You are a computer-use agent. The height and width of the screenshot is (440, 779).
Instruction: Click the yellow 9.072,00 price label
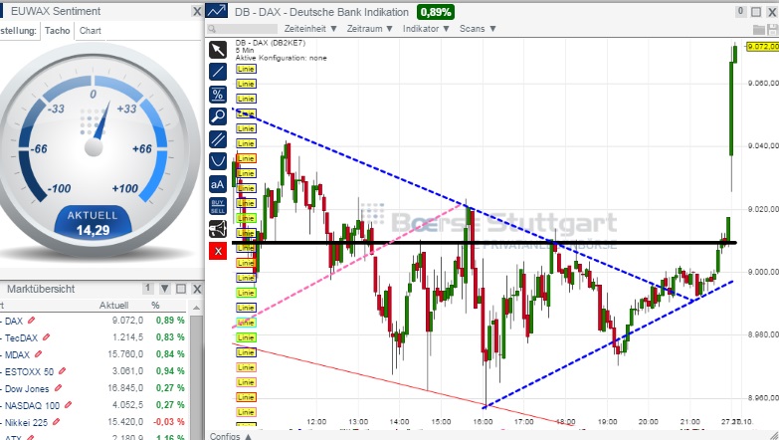point(763,46)
